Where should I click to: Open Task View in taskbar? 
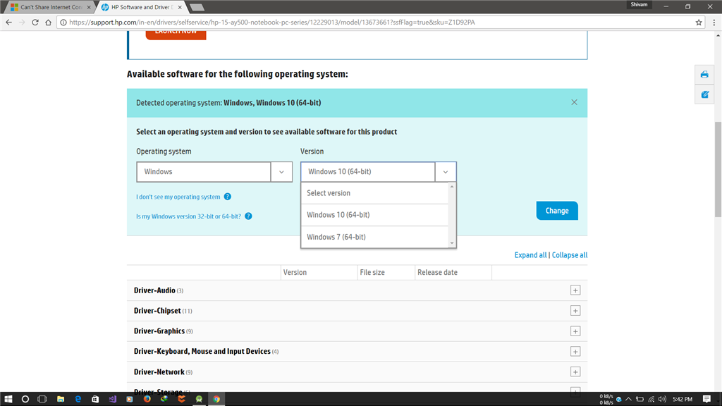[x=42, y=399]
